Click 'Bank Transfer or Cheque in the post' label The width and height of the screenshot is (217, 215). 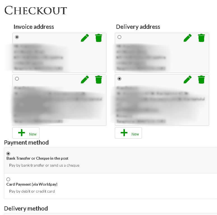38,158
